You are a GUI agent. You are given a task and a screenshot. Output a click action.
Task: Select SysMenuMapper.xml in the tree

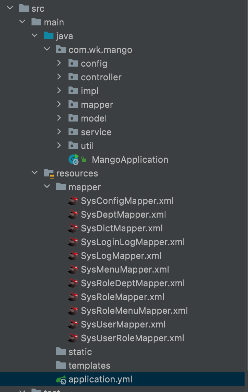125,269
